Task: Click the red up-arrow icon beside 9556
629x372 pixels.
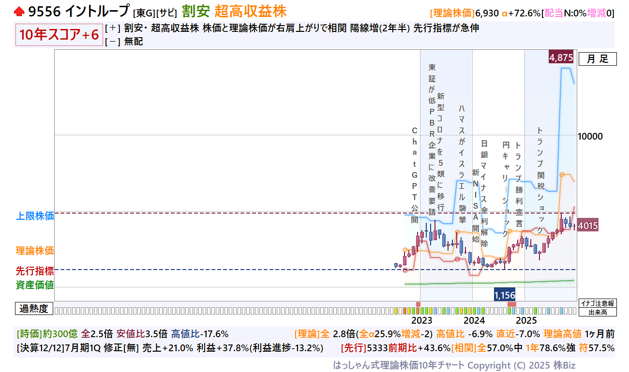Action: pyautogui.click(x=19, y=11)
